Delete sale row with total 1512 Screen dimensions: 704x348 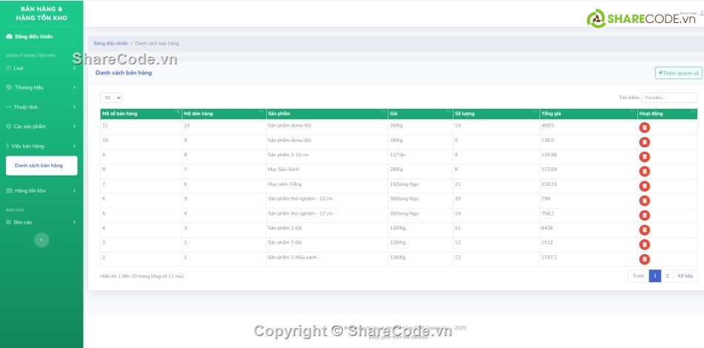coord(644,244)
